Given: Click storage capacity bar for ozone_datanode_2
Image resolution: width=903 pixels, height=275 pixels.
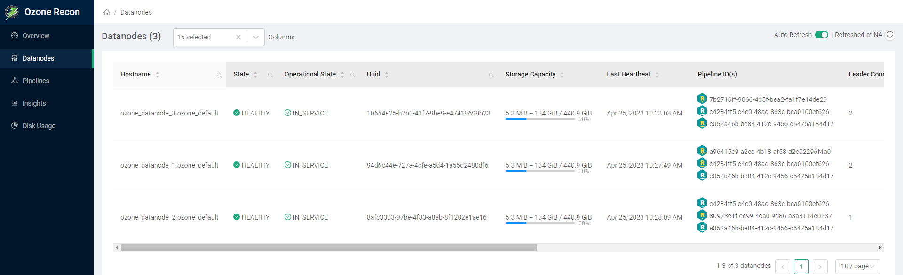Looking at the screenshot, I should tap(540, 223).
